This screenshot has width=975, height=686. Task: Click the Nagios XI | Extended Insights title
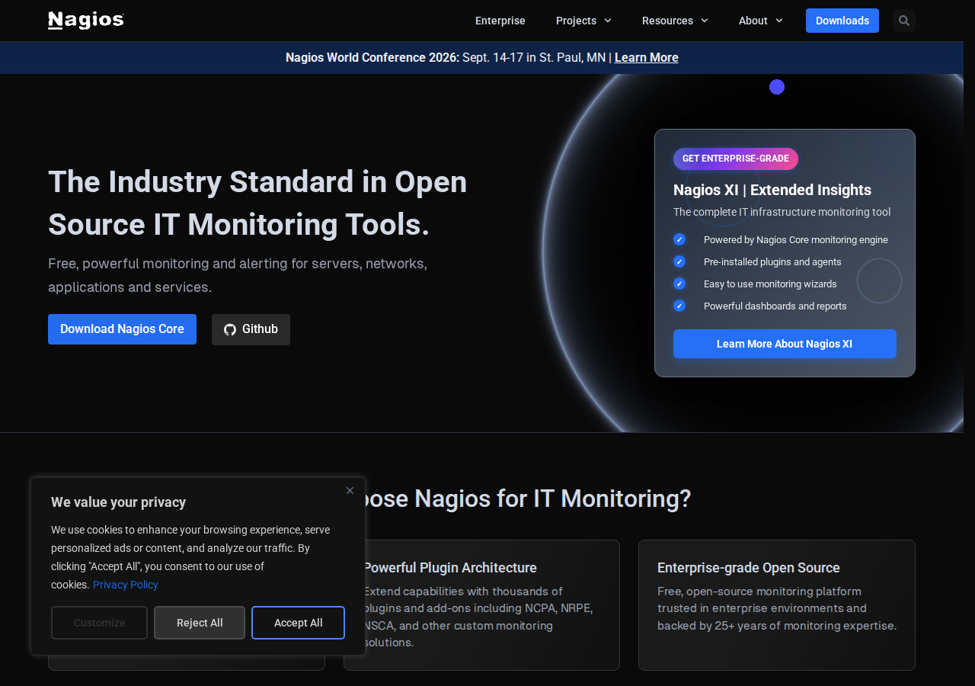(772, 190)
